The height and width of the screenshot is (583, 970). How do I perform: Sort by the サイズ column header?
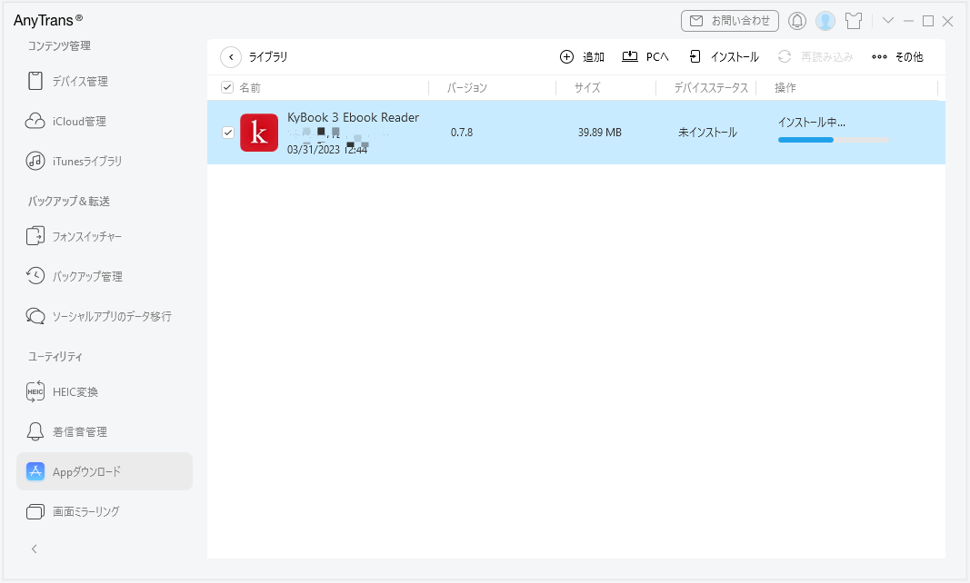tap(587, 88)
